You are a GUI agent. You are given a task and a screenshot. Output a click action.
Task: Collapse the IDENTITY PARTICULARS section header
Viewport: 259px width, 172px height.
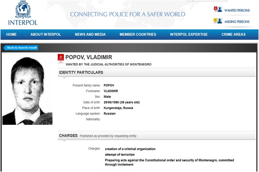click(x=81, y=73)
